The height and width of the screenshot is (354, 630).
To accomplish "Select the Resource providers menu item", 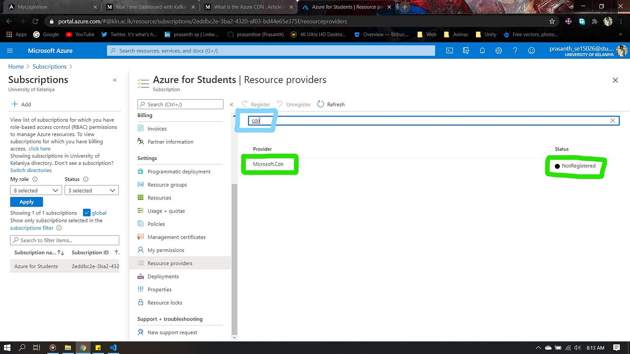I will [180, 263].
